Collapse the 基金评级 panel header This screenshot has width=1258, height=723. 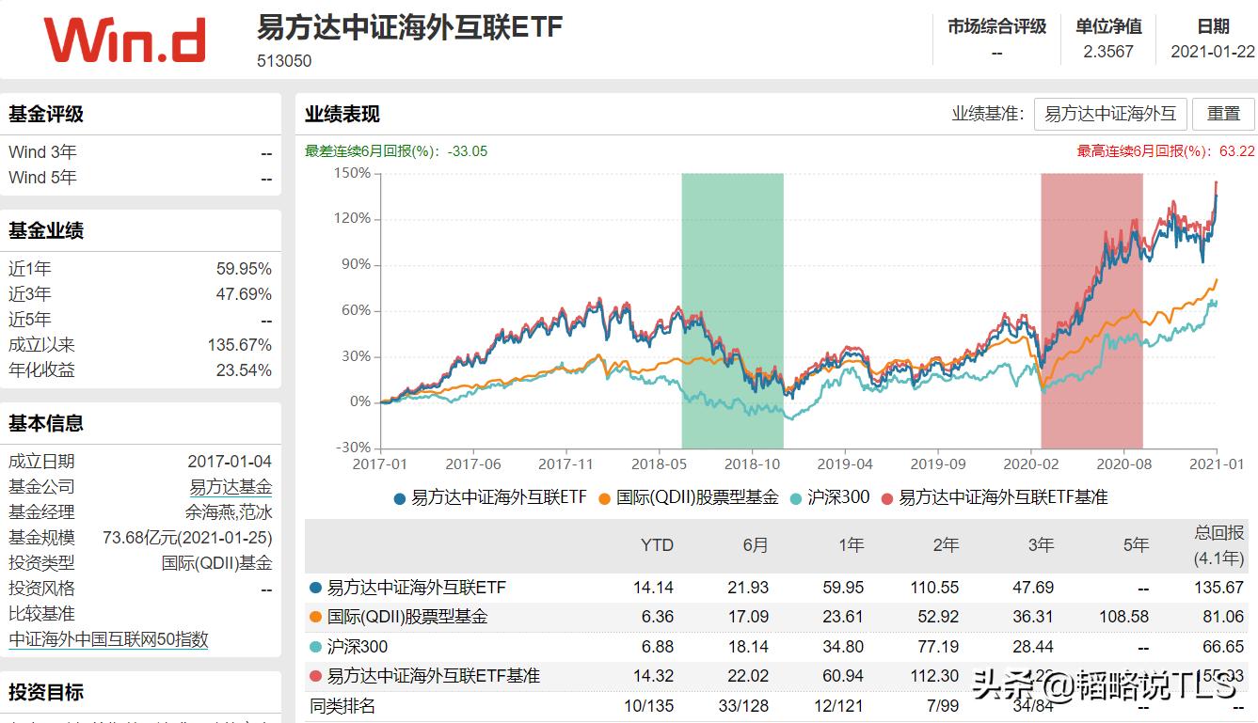coord(44,114)
